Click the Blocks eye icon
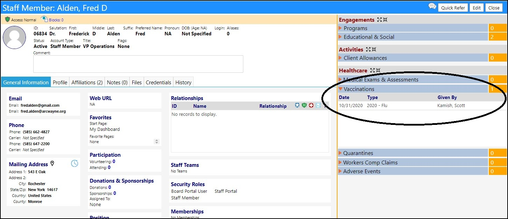This screenshot has width=508, height=219. click(x=44, y=20)
